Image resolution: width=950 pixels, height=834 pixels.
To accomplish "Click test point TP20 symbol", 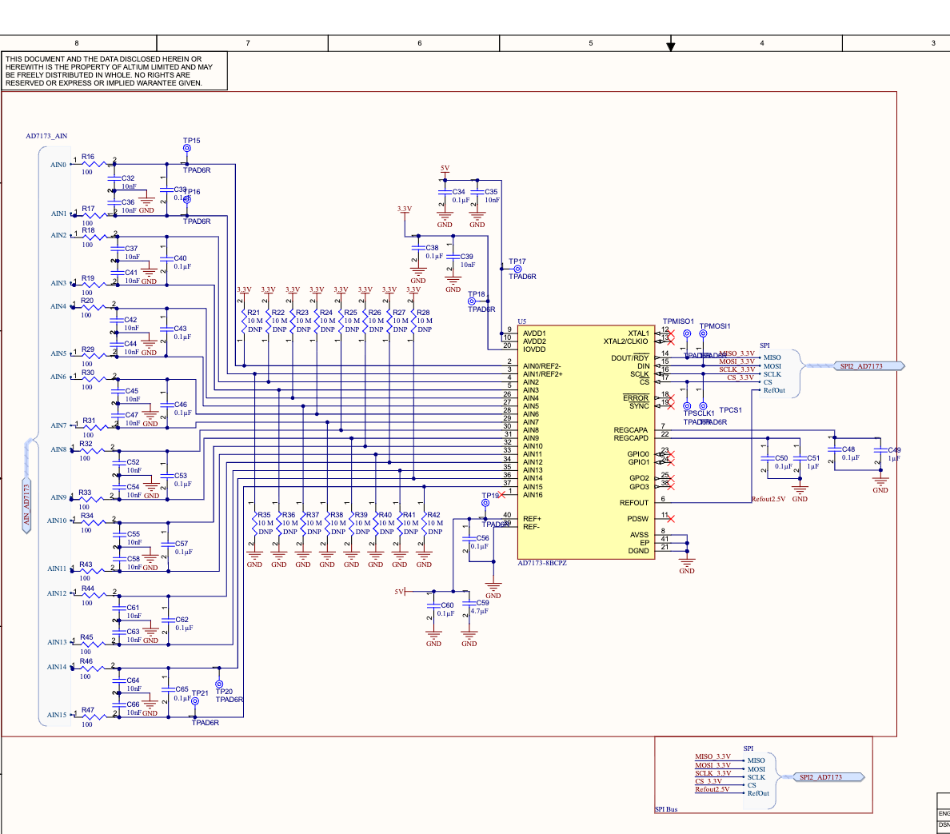I will pos(219,684).
